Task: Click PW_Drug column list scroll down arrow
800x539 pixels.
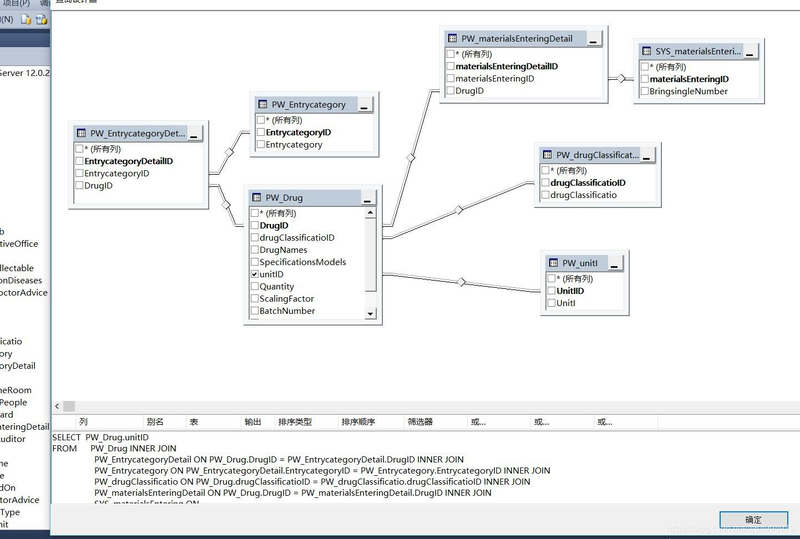Action: (371, 314)
